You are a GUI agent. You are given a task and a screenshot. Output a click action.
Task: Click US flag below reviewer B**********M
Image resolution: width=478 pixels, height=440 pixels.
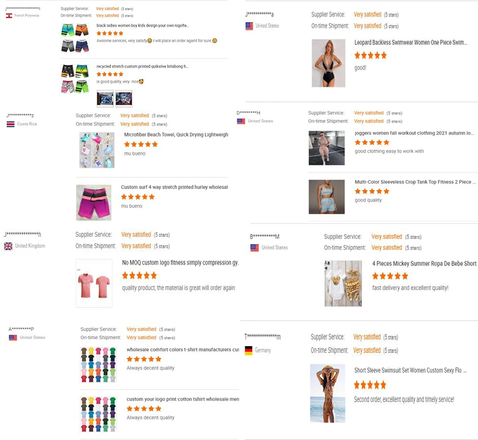[x=254, y=248]
